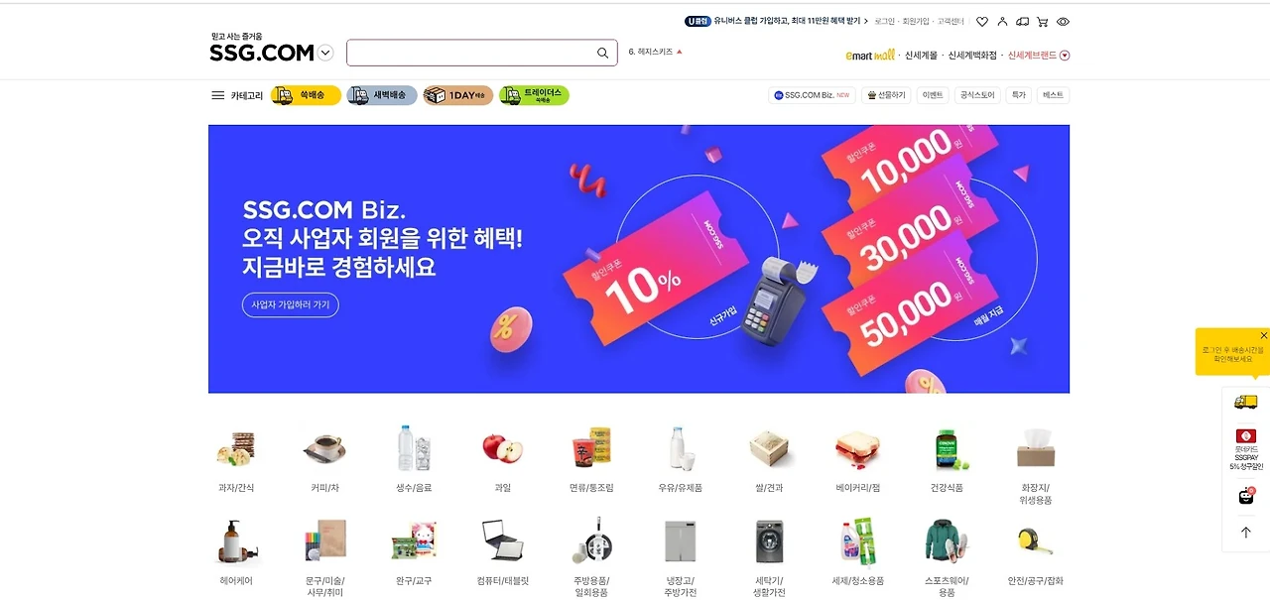Click into the search input field
The width and height of the screenshot is (1270, 600).
click(x=471, y=53)
